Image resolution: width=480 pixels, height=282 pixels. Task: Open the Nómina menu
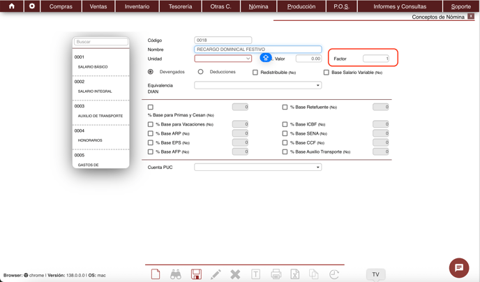(258, 6)
